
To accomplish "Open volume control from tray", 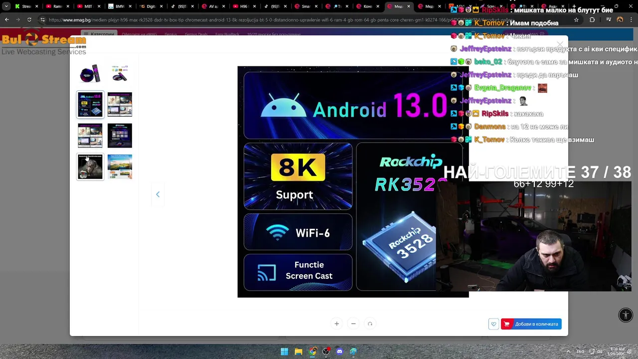I will tap(600, 352).
